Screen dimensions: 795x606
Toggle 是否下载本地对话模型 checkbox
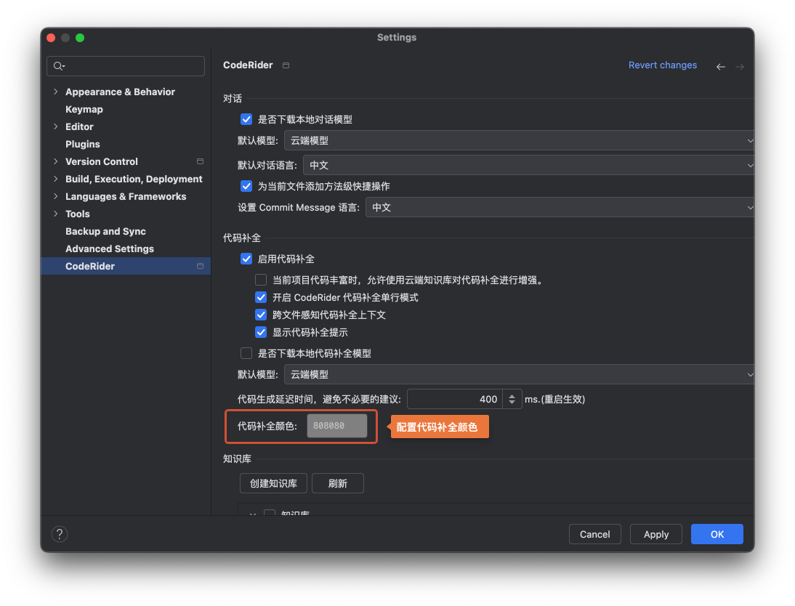(x=246, y=119)
